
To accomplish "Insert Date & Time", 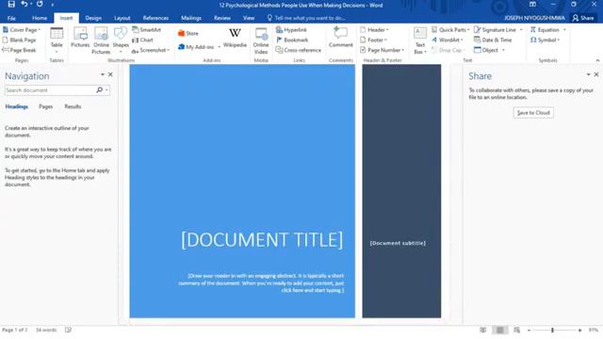I will point(493,40).
